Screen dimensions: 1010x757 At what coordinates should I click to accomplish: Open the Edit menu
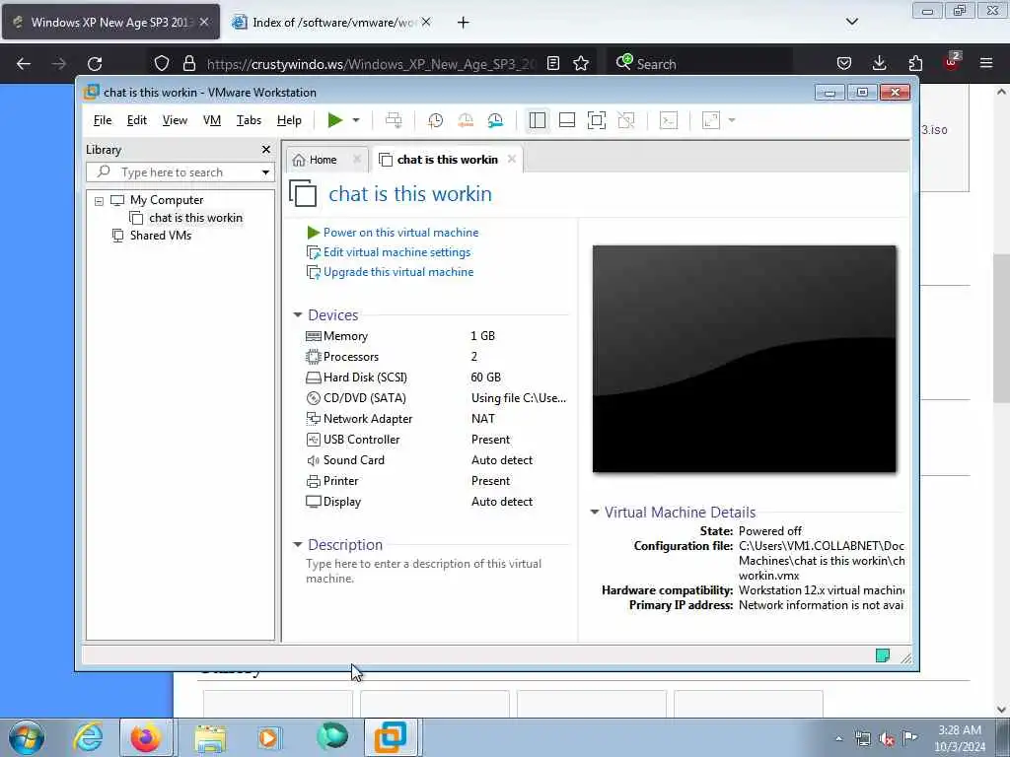[x=136, y=120]
